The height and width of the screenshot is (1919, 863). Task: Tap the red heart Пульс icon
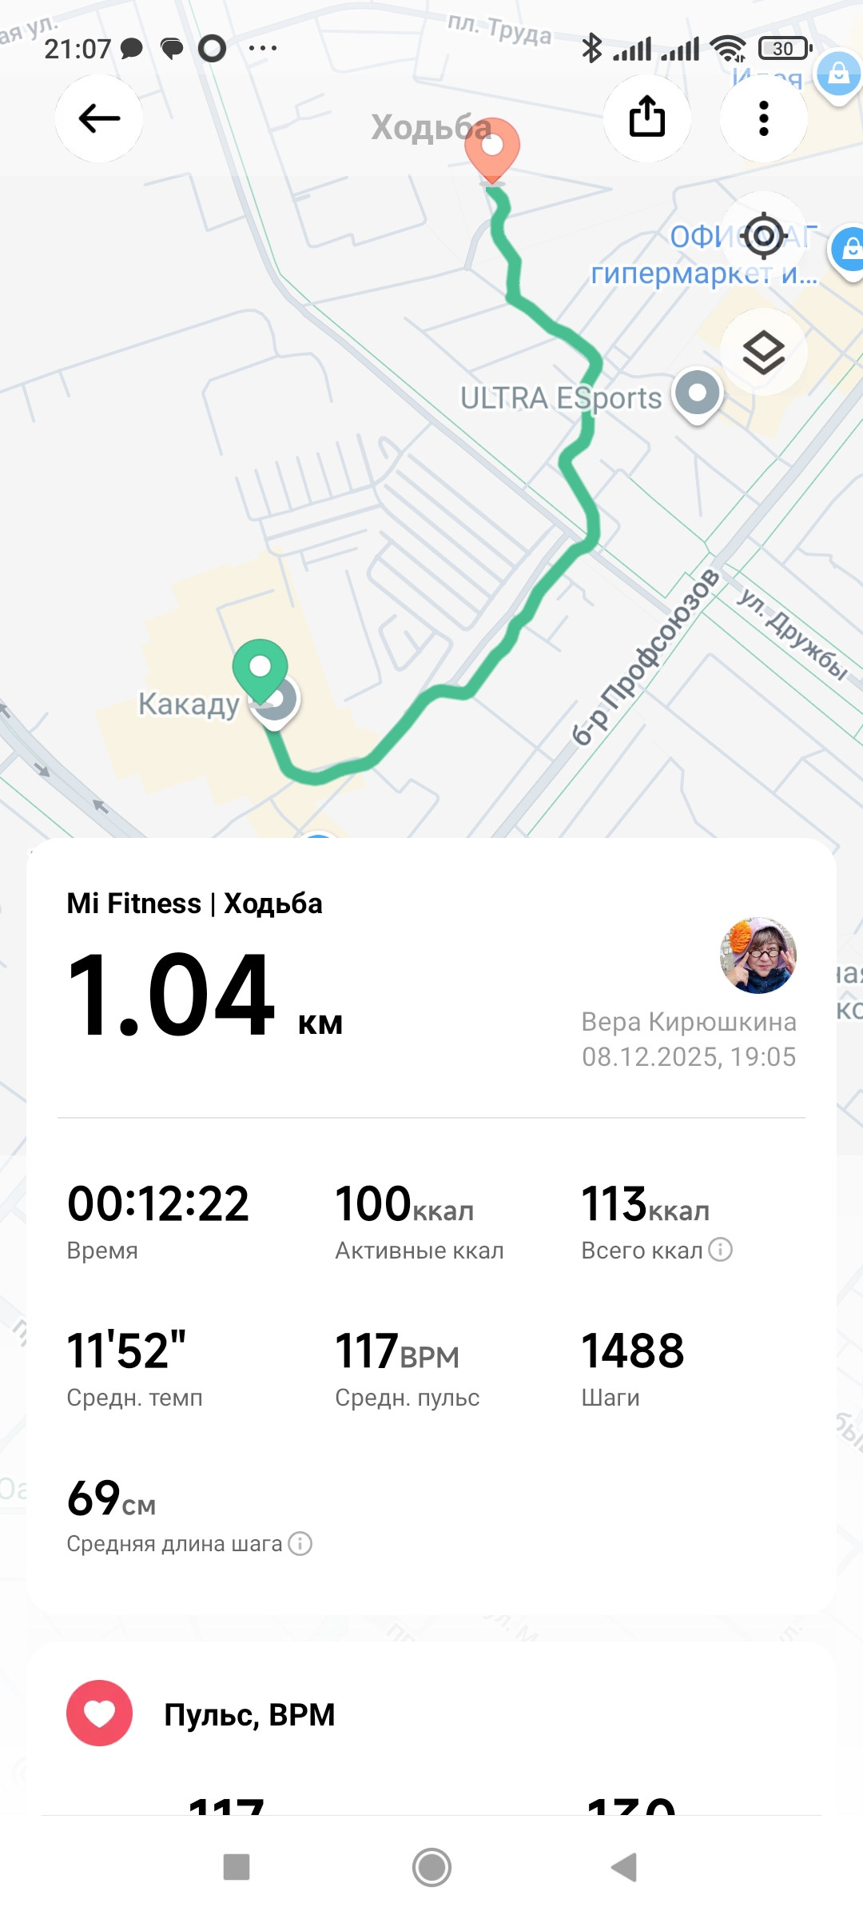click(99, 1713)
